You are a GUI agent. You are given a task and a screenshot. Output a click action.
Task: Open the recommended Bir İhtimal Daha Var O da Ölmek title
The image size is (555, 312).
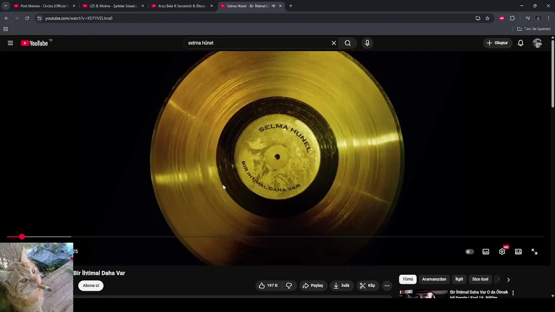[479, 294]
